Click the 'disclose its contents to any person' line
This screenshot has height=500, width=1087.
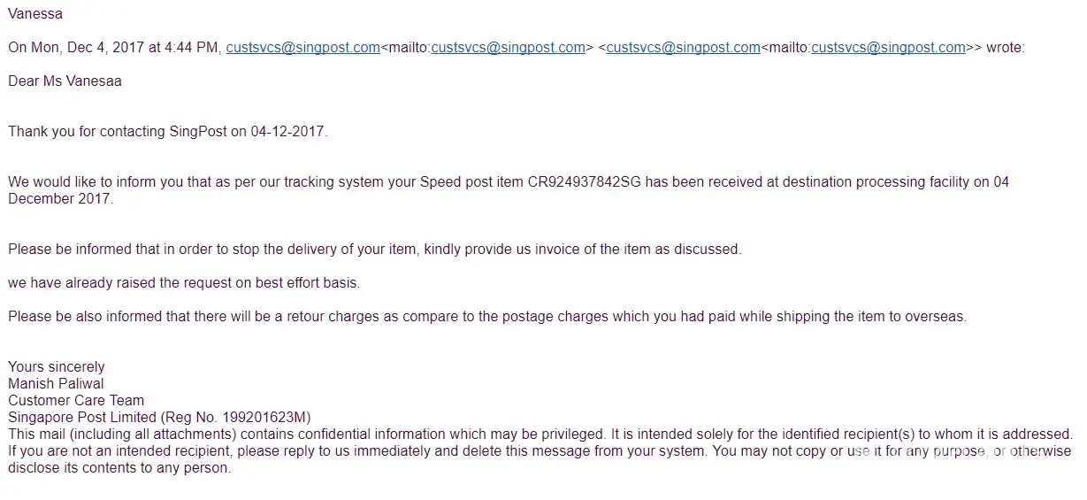click(119, 468)
